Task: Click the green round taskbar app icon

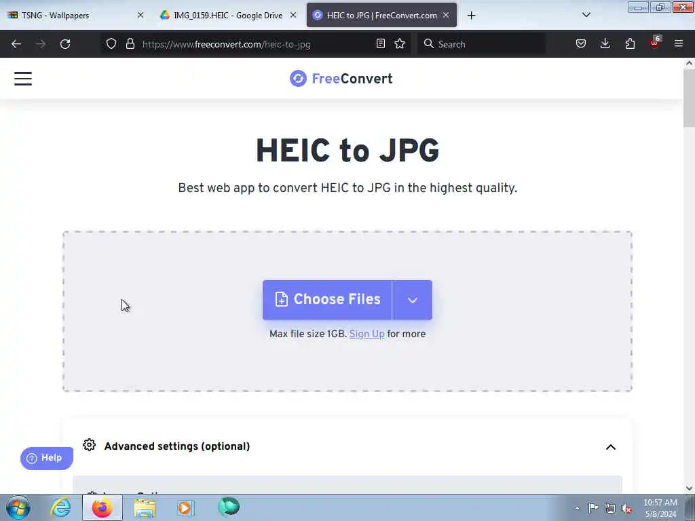Action: [229, 507]
